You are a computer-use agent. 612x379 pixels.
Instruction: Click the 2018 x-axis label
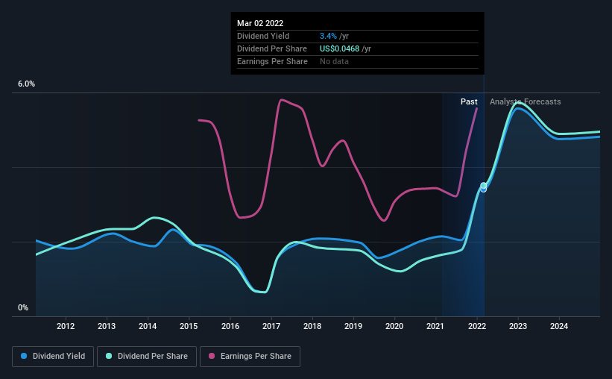pos(312,326)
